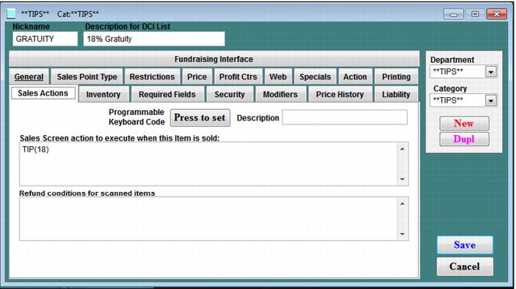The height and width of the screenshot is (289, 516).
Task: Click refund conditions scroll down arrow
Action: click(402, 234)
